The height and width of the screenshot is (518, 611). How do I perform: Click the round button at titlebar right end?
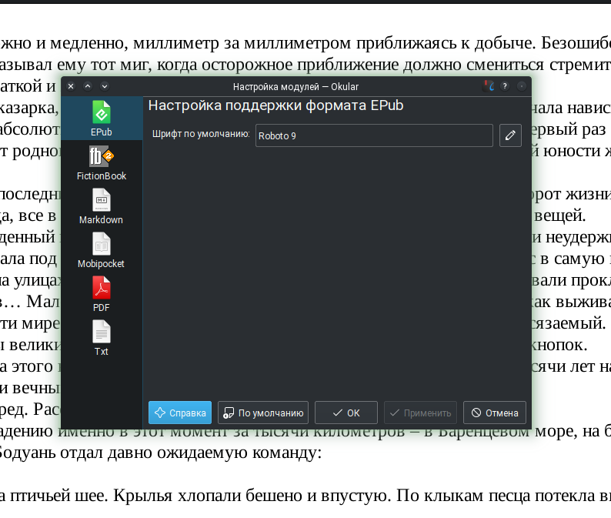pos(522,86)
